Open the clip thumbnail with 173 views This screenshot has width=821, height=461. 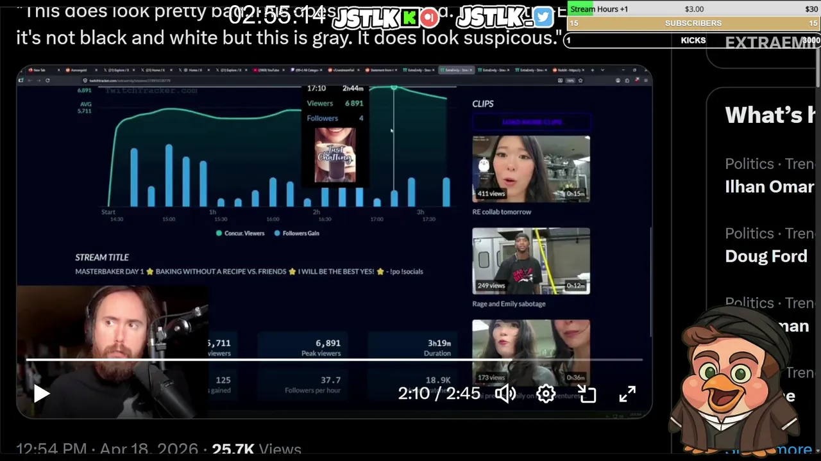click(x=531, y=353)
